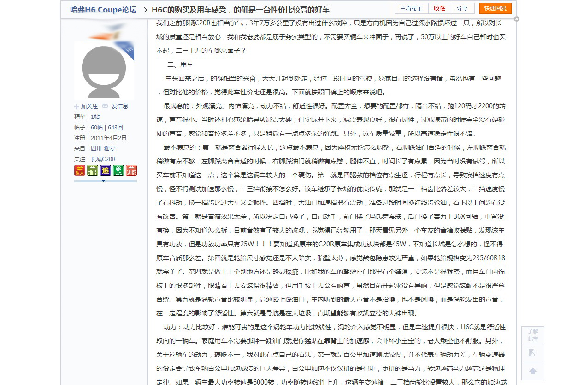The image size is (572, 385).
Task: Click the 满级 badge icon
Action: point(131,170)
